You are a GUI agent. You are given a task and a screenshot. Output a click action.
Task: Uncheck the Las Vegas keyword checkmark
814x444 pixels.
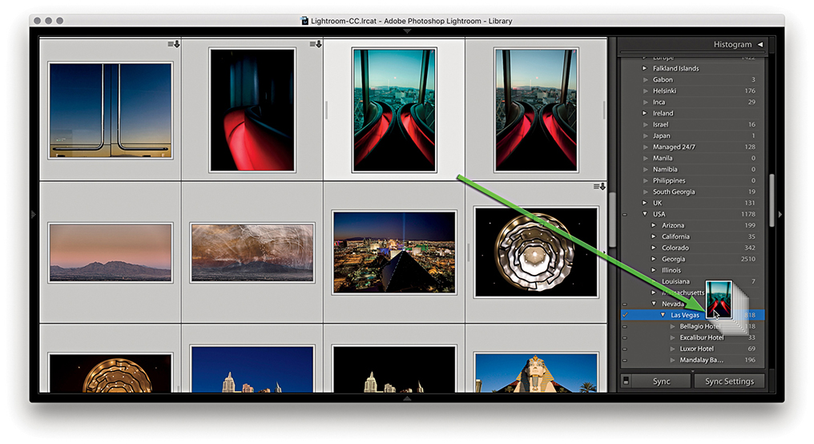click(625, 315)
